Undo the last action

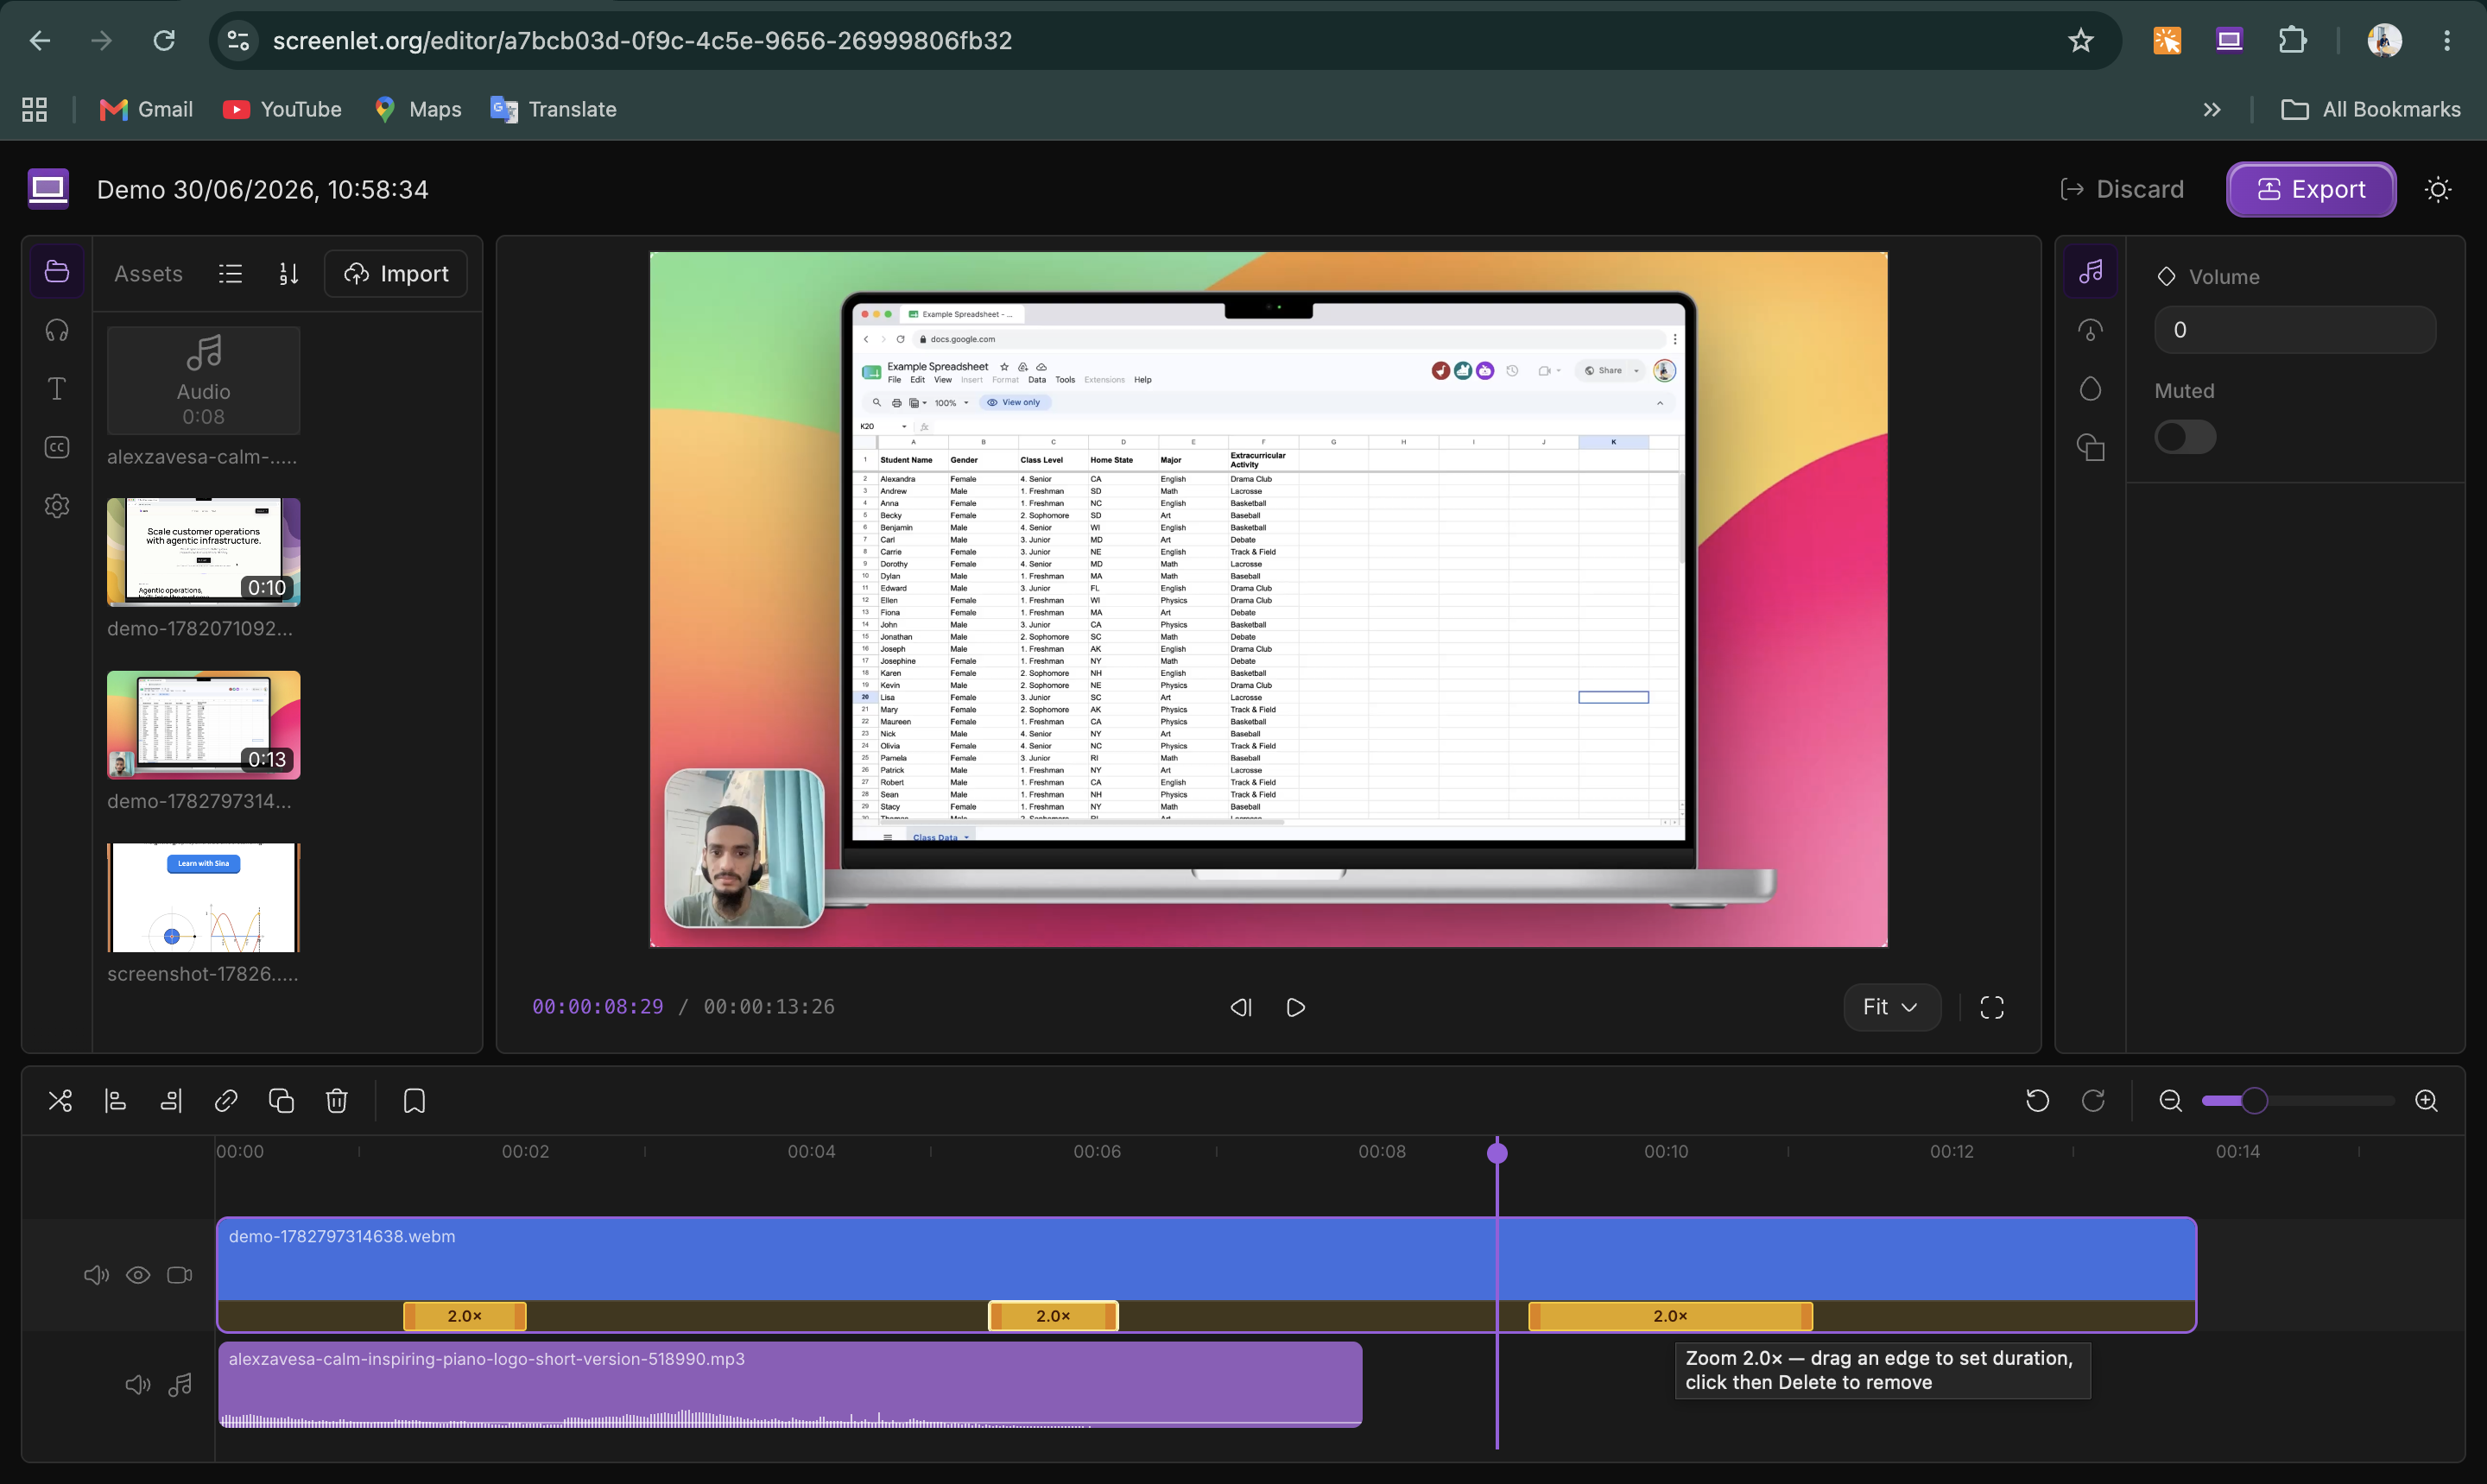tap(2037, 1101)
